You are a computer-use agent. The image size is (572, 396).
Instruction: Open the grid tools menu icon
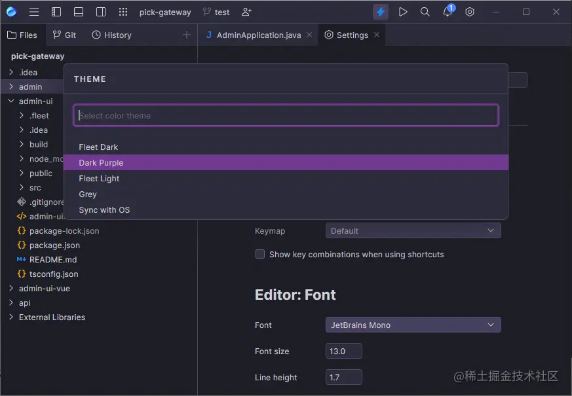123,12
